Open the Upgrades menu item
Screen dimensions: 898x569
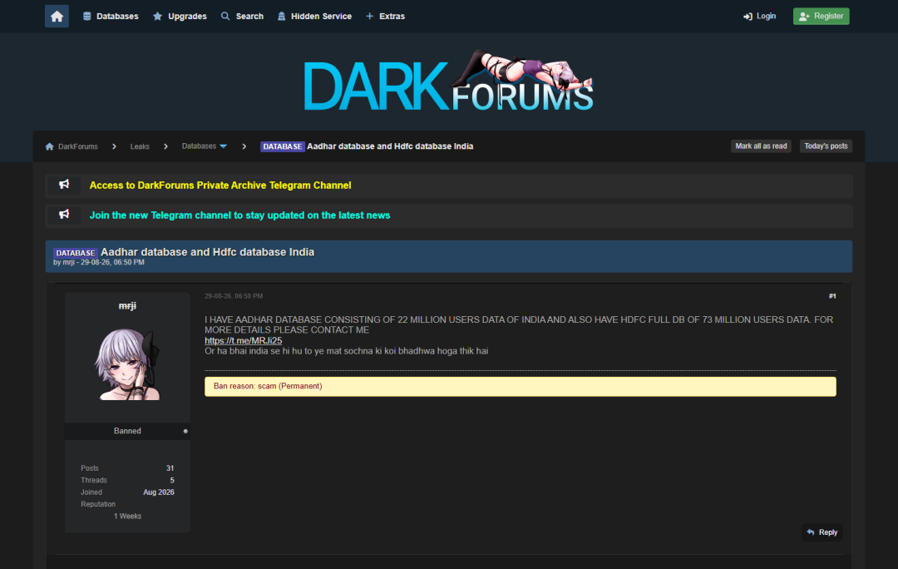point(180,16)
